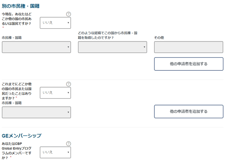Click 他の申請者を追加する button below その他 field
226x163 pixels.
point(189,64)
